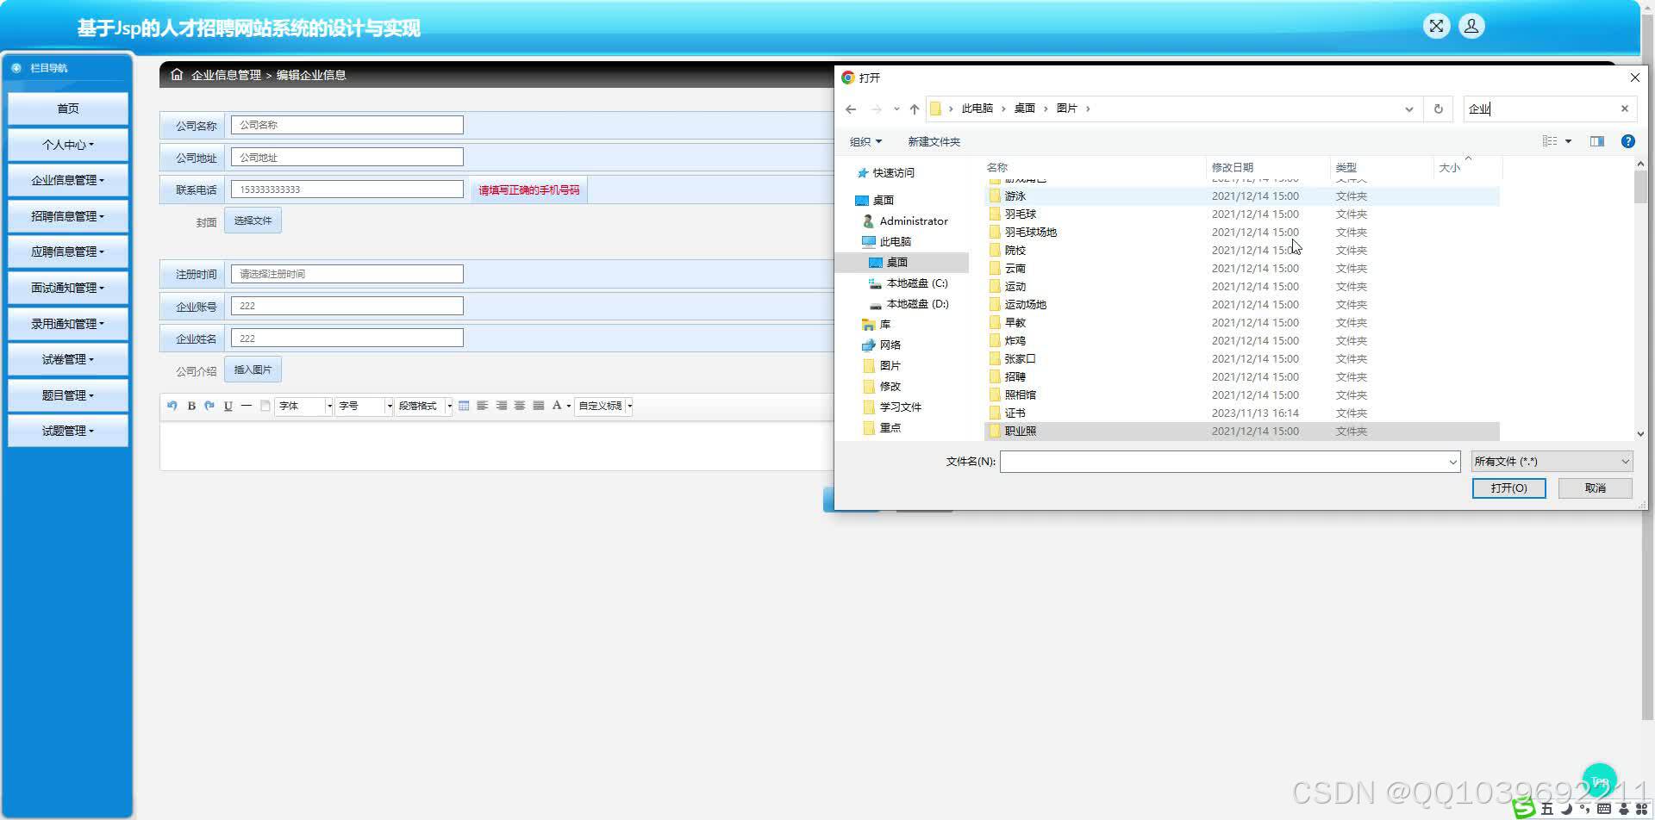Click the IME toolbox grid icon
Screen dimensions: 1655x820
1642,809
